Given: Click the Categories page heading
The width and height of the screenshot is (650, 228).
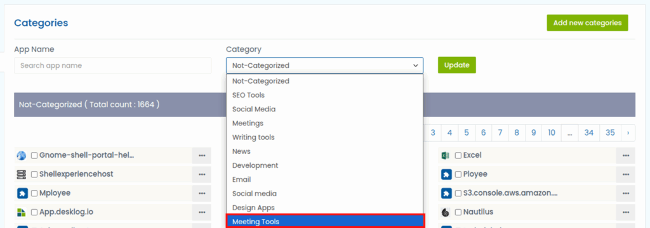Looking at the screenshot, I should pos(41,23).
